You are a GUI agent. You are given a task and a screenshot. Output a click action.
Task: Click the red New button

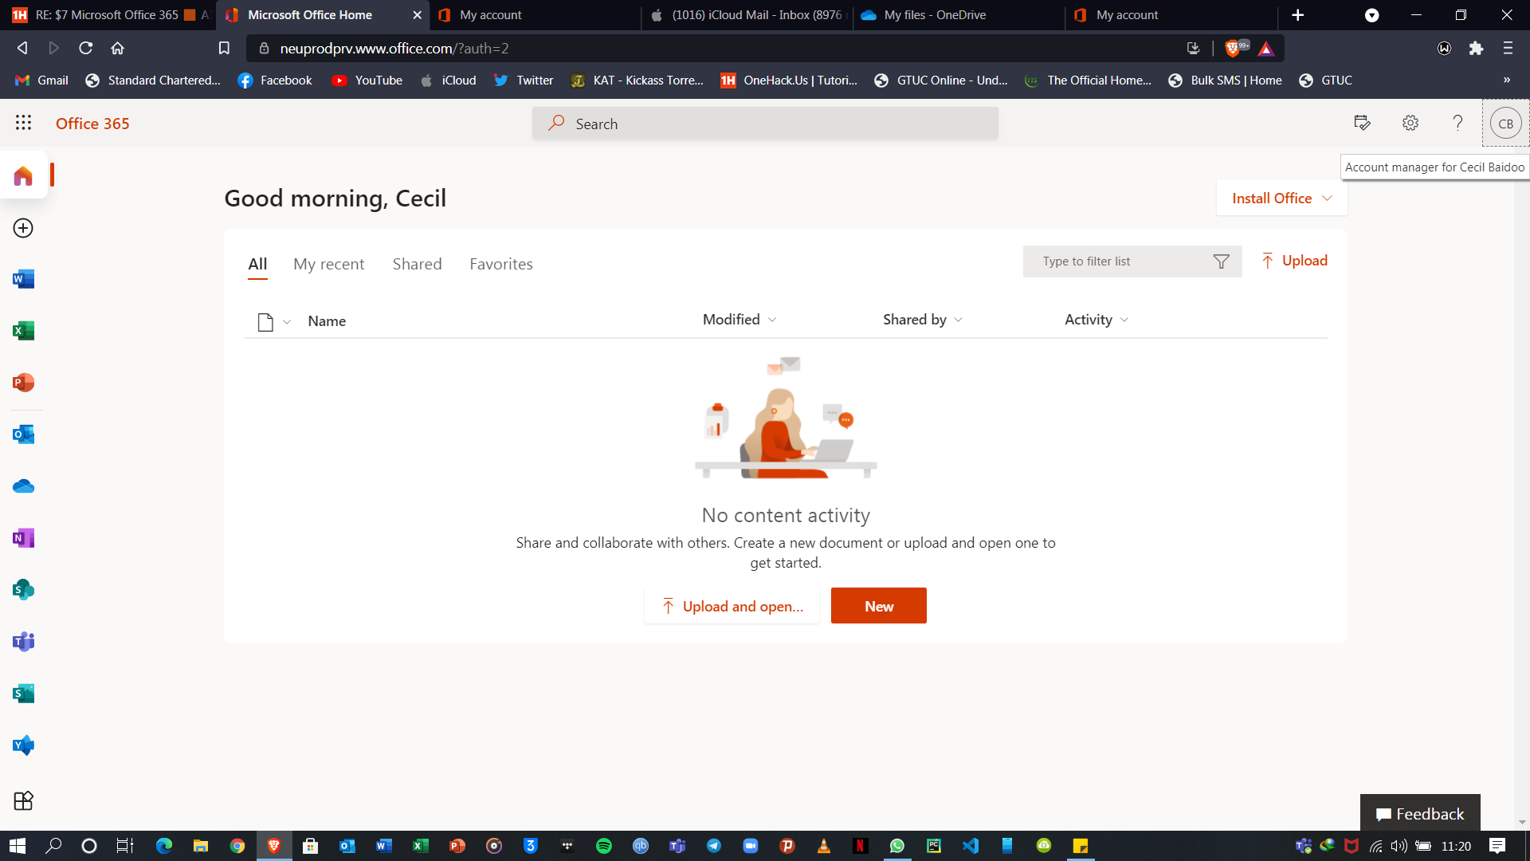(x=878, y=606)
